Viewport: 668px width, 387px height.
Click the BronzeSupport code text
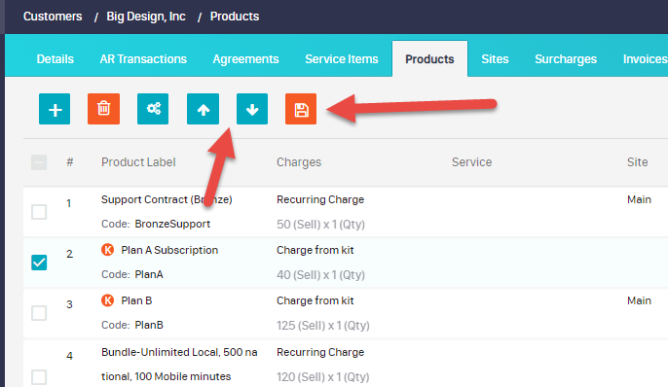coord(172,224)
